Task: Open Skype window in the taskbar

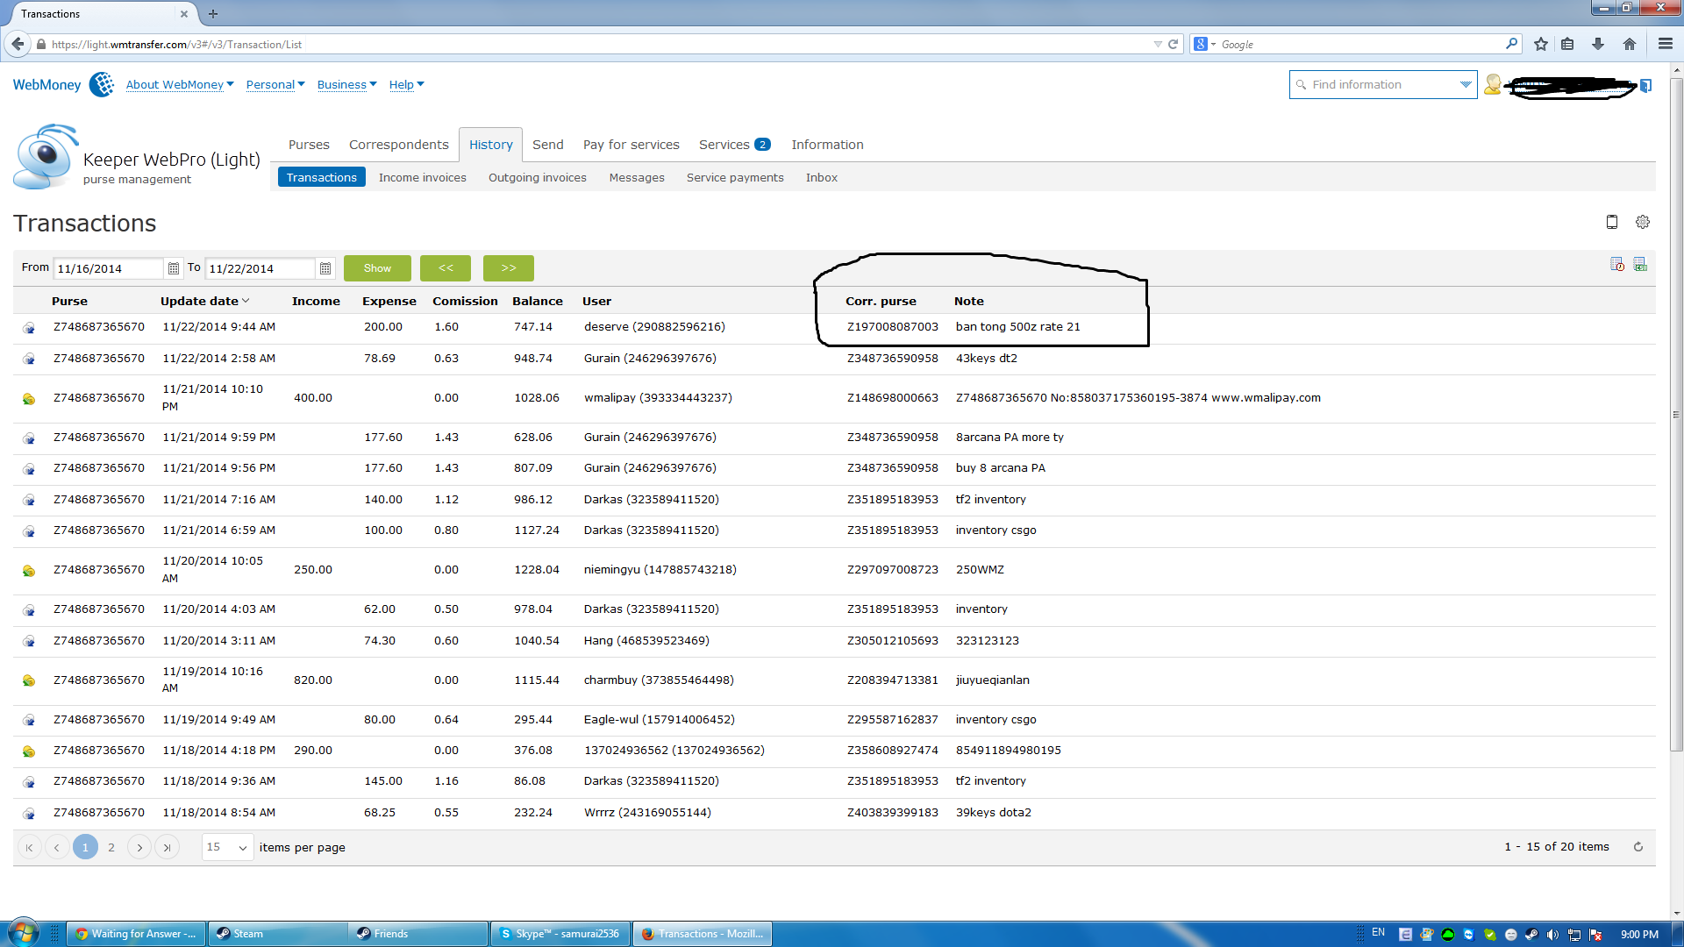Action: (561, 934)
